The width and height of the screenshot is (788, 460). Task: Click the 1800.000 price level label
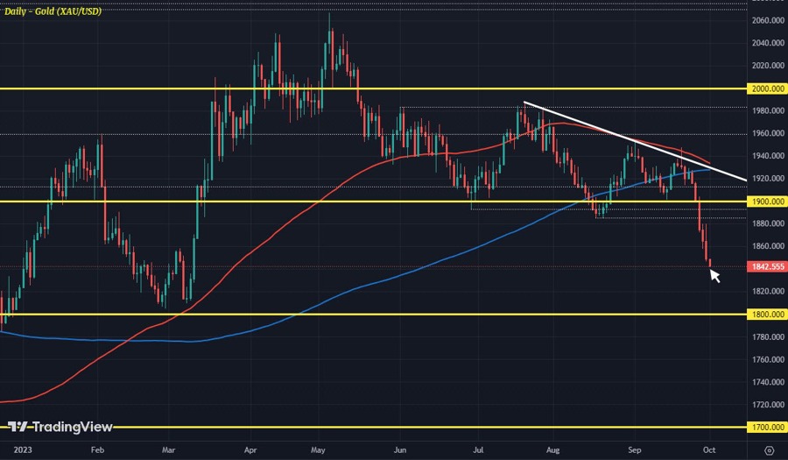pyautogui.click(x=768, y=315)
